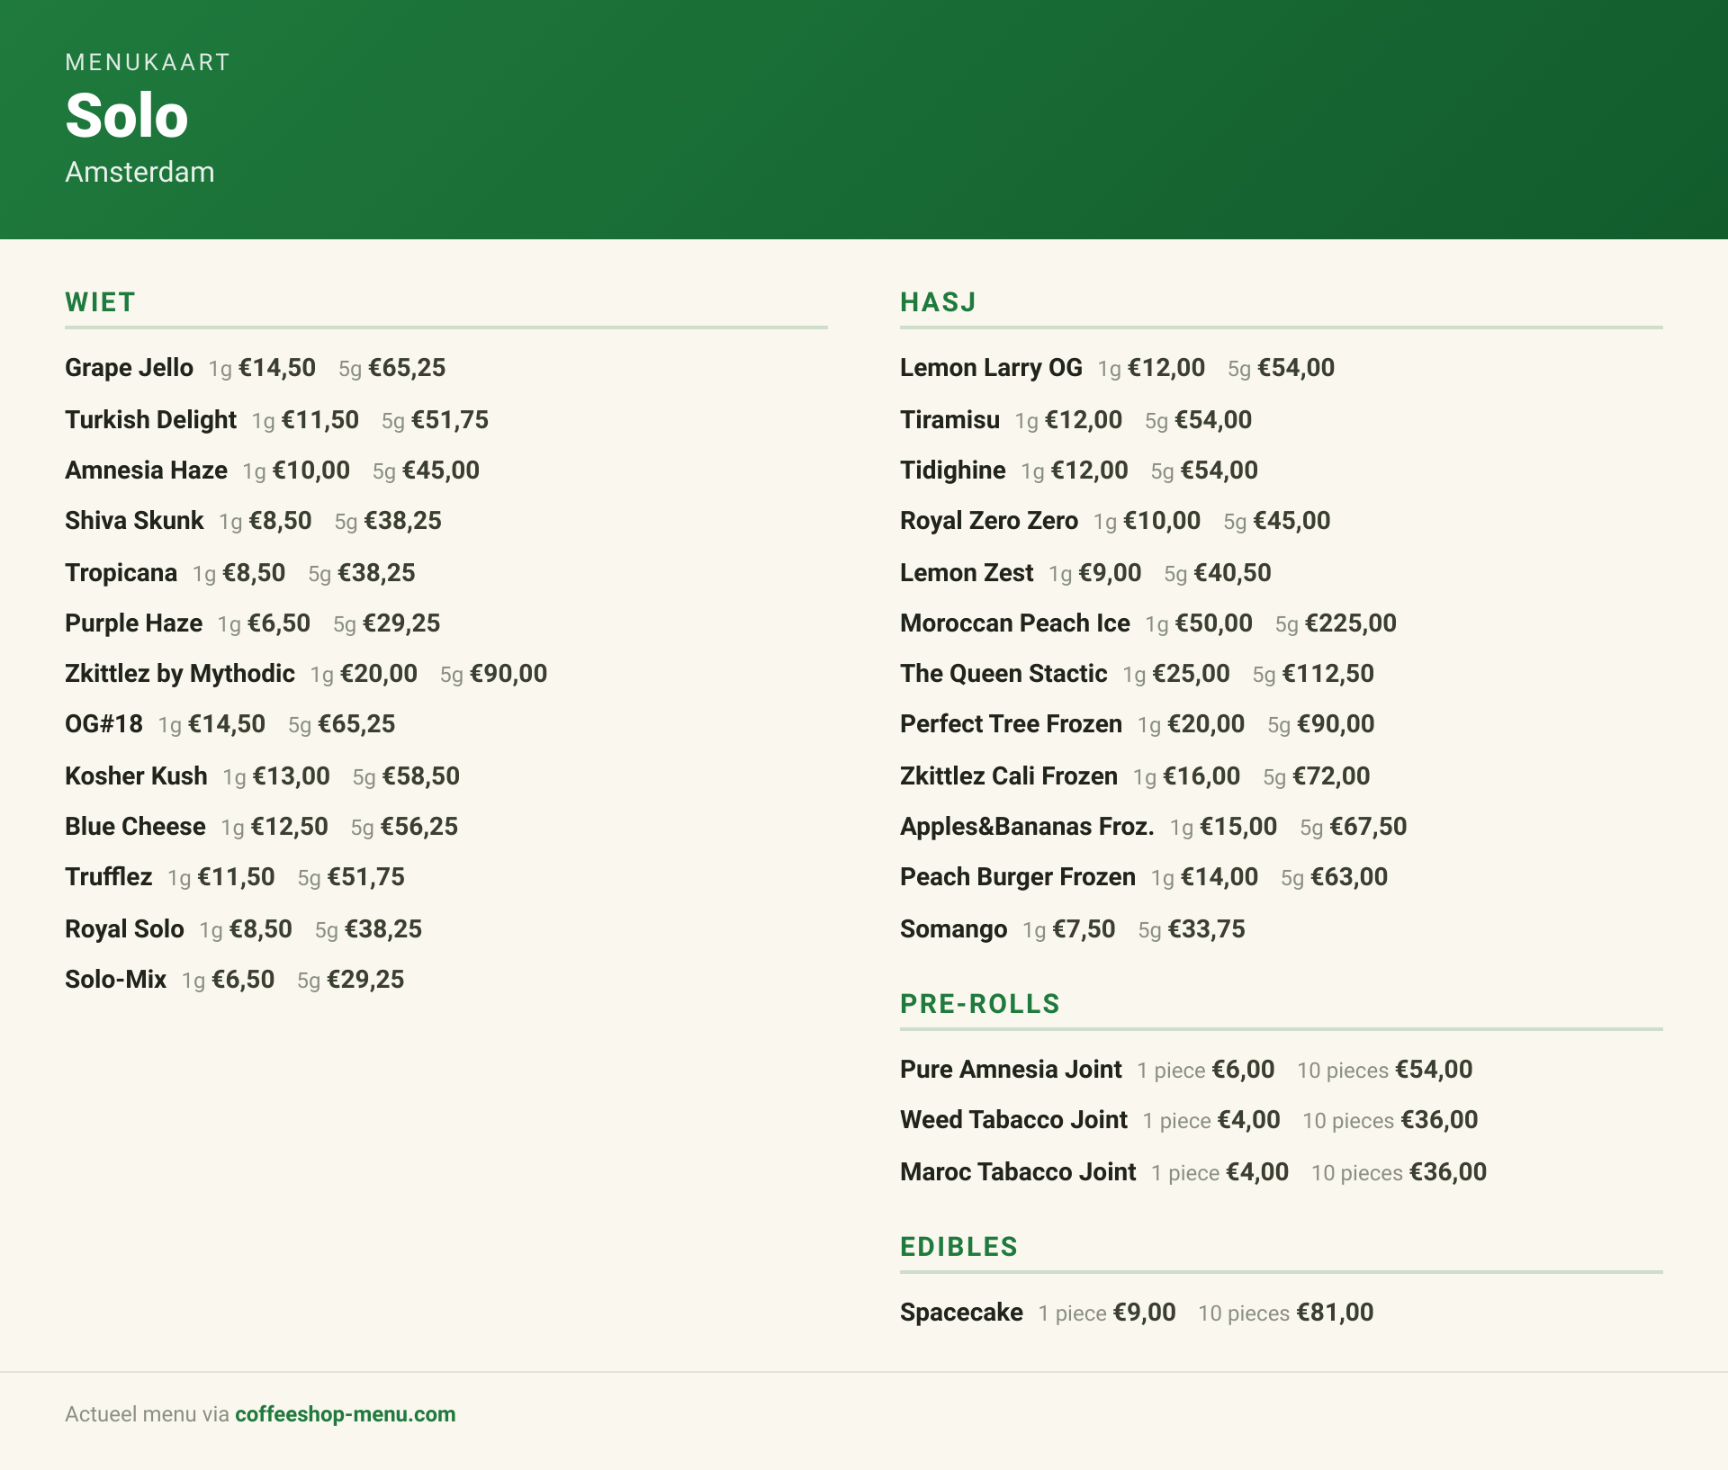The image size is (1728, 1470).
Task: Click the Maroc Tabacco Joint item name
Action: (1018, 1172)
